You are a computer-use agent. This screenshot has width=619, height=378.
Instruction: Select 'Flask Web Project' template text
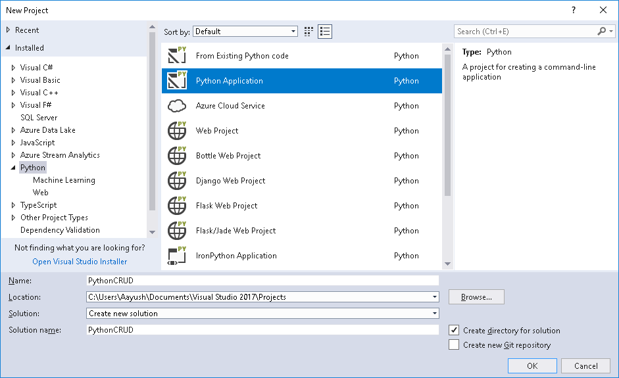tap(226, 206)
